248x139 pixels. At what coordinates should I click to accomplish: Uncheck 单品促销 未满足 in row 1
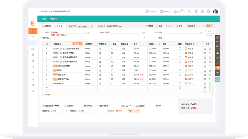click(186, 49)
